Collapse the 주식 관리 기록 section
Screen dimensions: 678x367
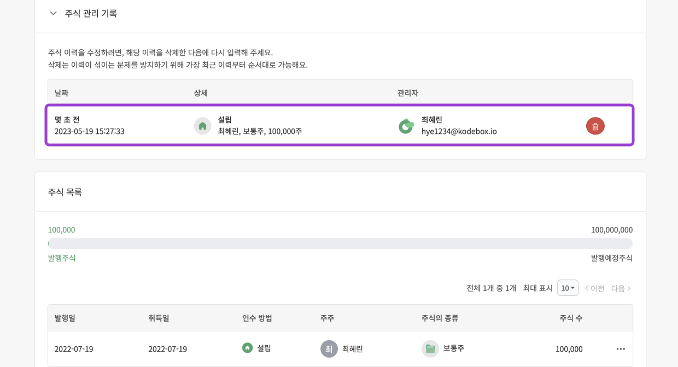(x=53, y=13)
